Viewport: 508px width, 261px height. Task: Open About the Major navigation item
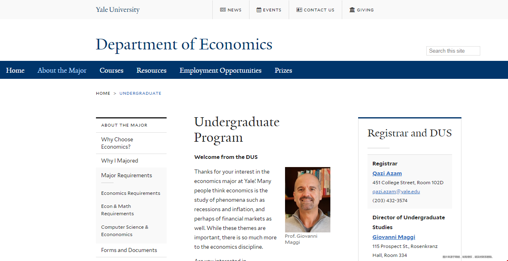click(x=62, y=70)
